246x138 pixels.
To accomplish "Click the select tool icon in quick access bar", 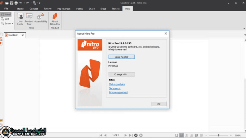I will pos(34,3).
